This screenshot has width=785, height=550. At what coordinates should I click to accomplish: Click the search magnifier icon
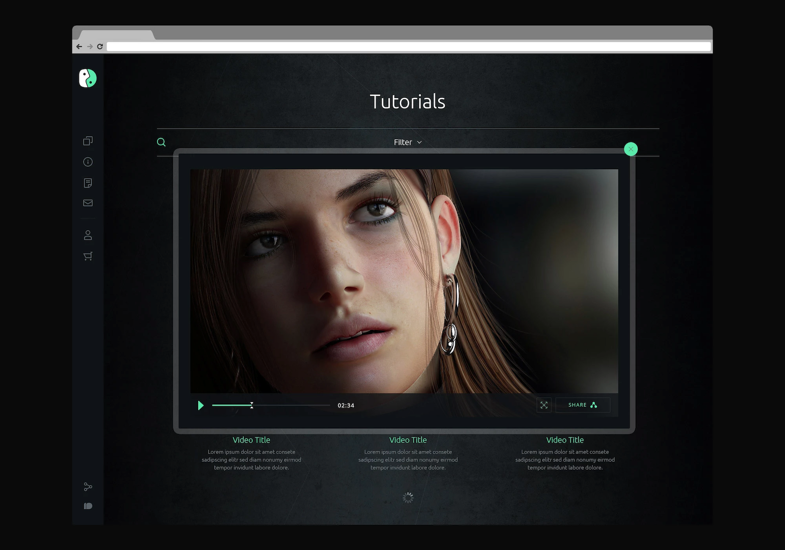tap(161, 142)
